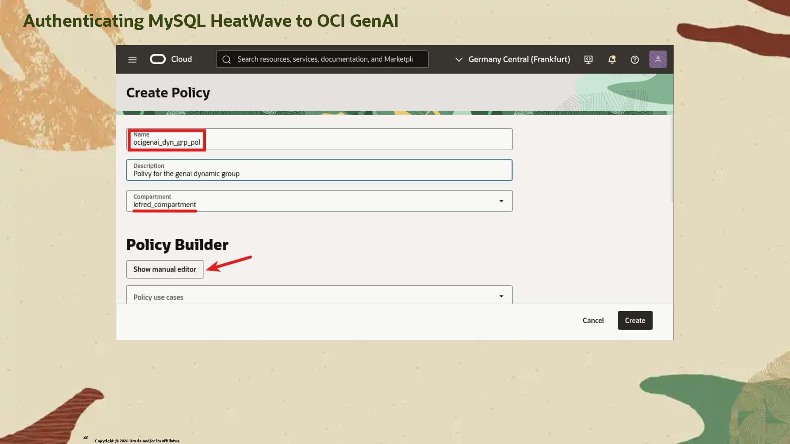Open the hamburger navigation menu
The image size is (790, 444).
coord(132,60)
